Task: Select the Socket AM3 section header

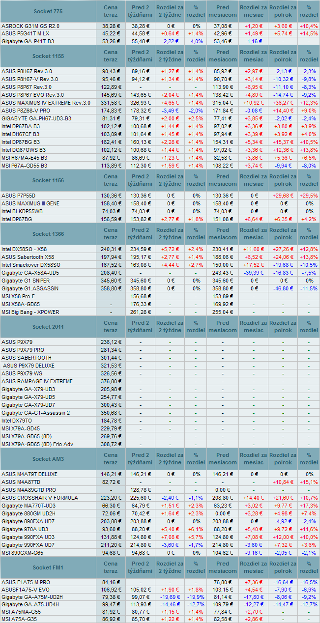Action: pos(48,458)
